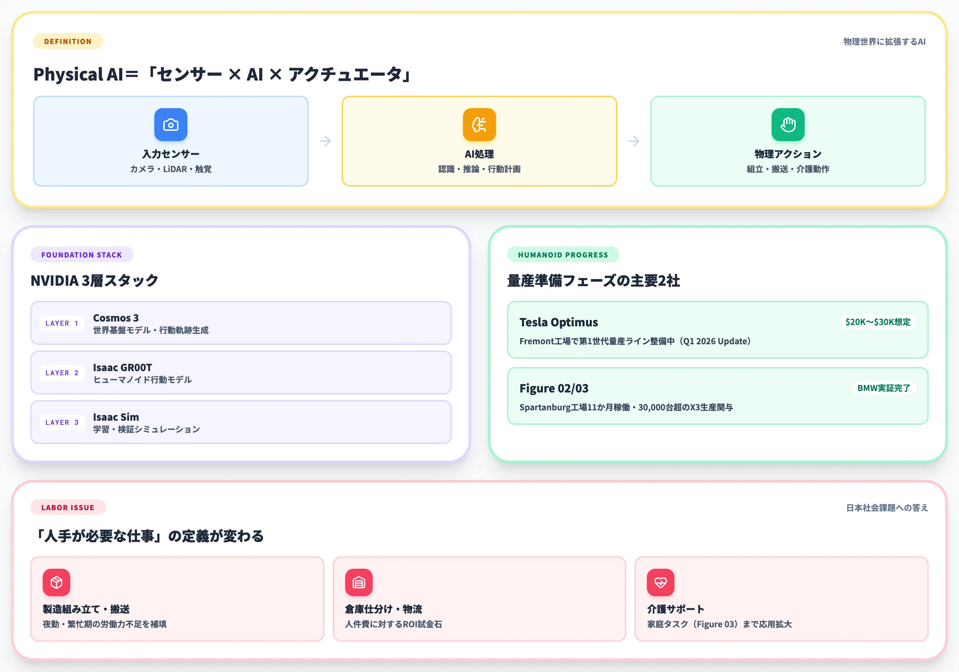
Task: Select the LAYER 2 label
Action: (x=62, y=373)
